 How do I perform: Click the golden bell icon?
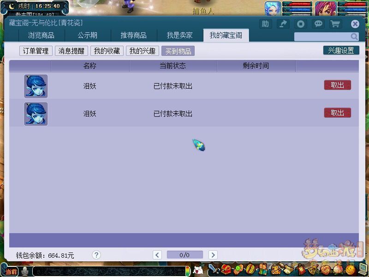(313, 269)
